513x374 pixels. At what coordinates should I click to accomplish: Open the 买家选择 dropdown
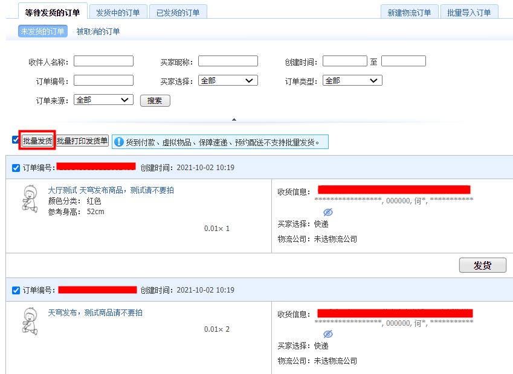[228, 81]
